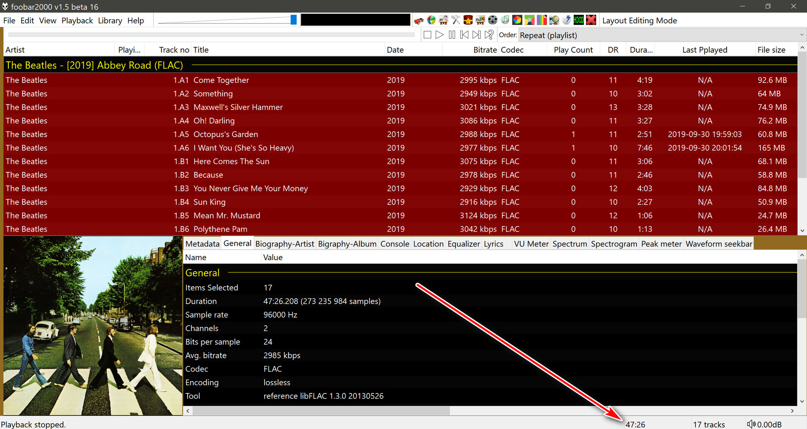Viewport: 807px width, 429px height.
Task: Click the green HDCD toolbar icon
Action: [x=578, y=20]
